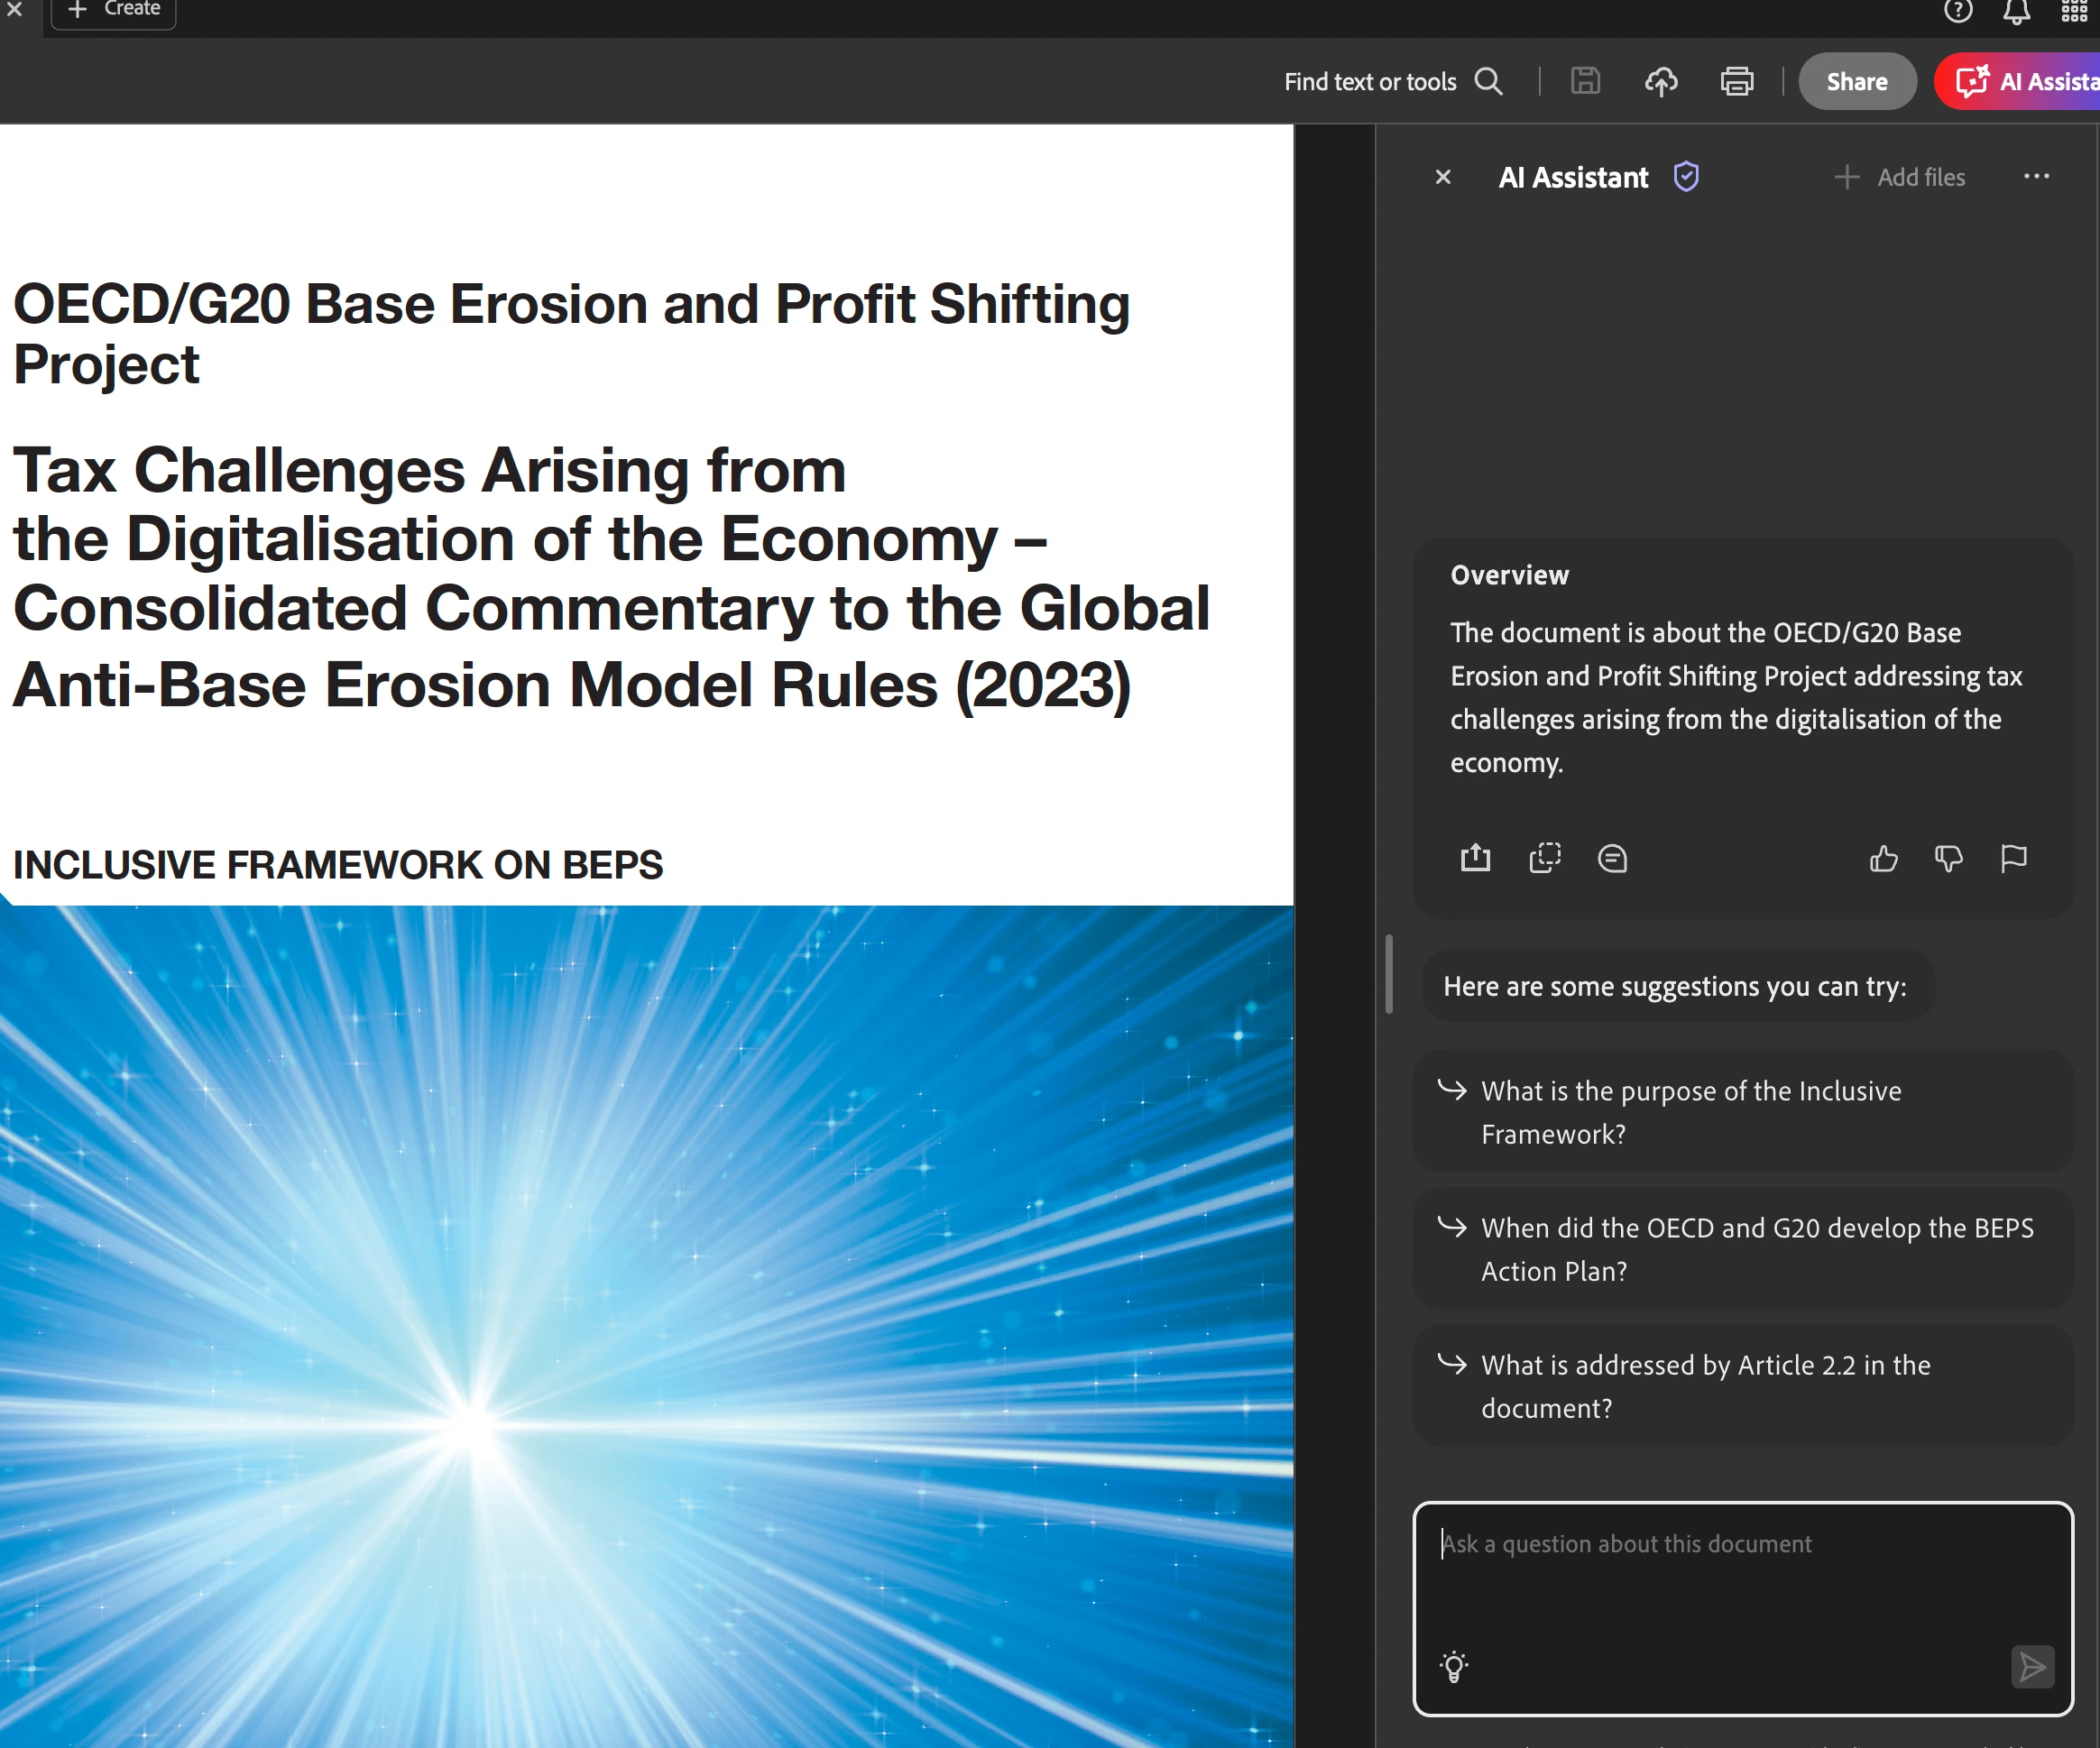Click Add files in AI Assistant
2100x1748 pixels.
1900,177
